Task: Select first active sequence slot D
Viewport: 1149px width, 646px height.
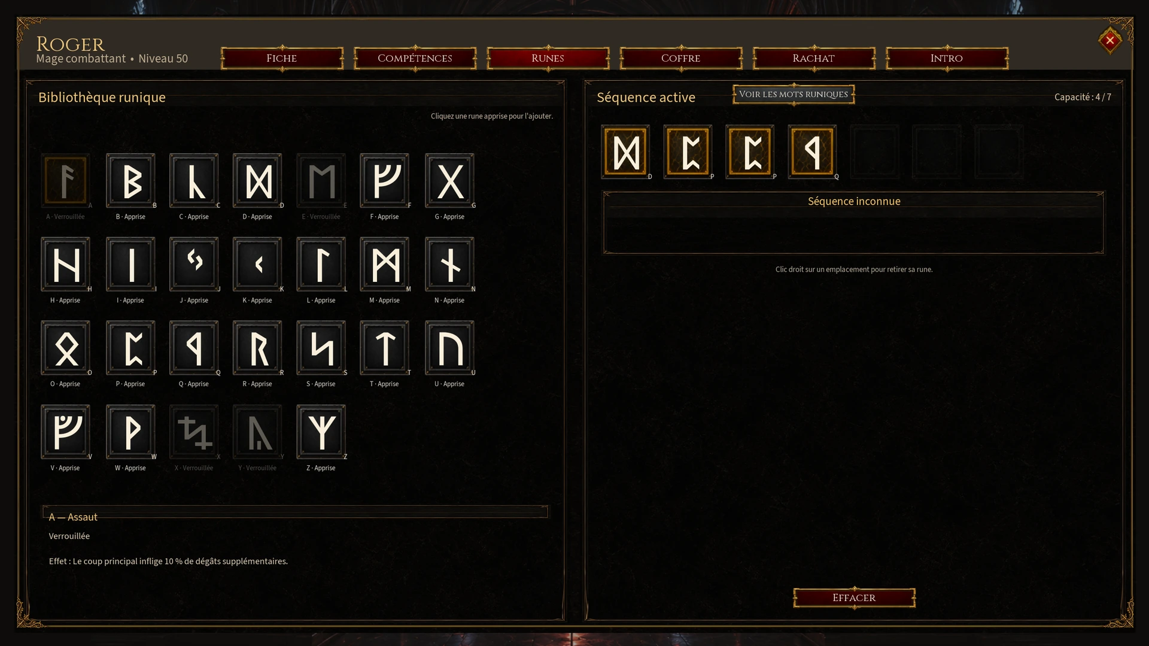Action: click(625, 152)
